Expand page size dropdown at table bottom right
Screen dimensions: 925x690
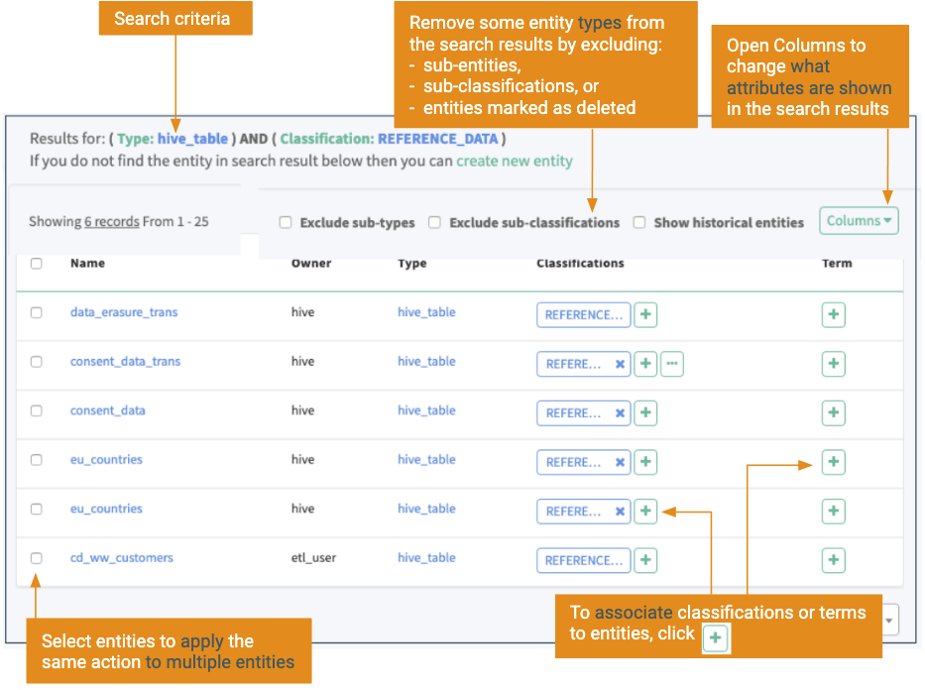(x=888, y=622)
